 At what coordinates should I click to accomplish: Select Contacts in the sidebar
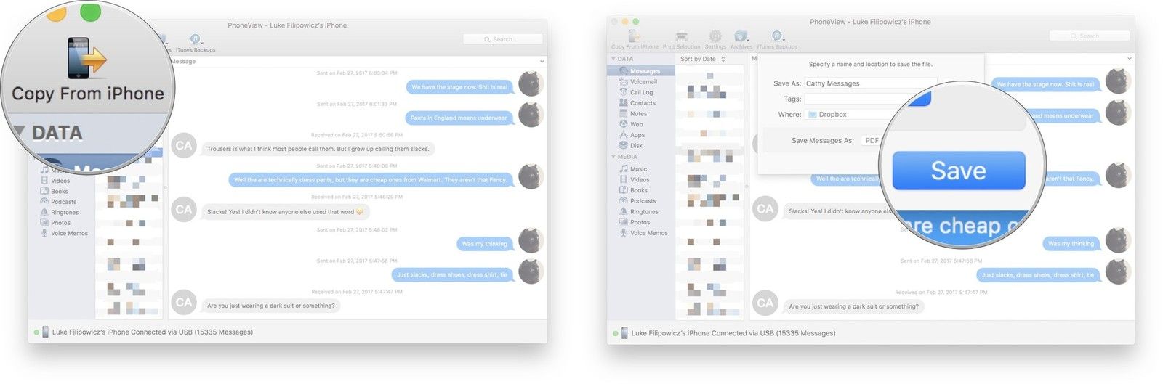642,103
